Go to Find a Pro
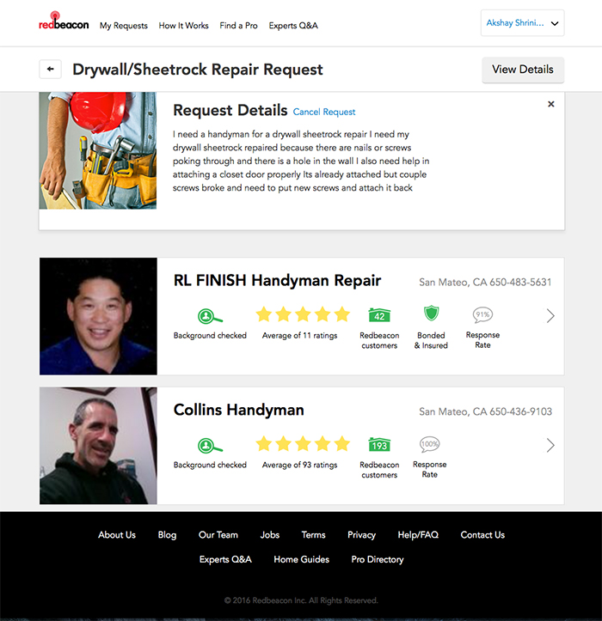Image resolution: width=602 pixels, height=621 pixels. (238, 26)
